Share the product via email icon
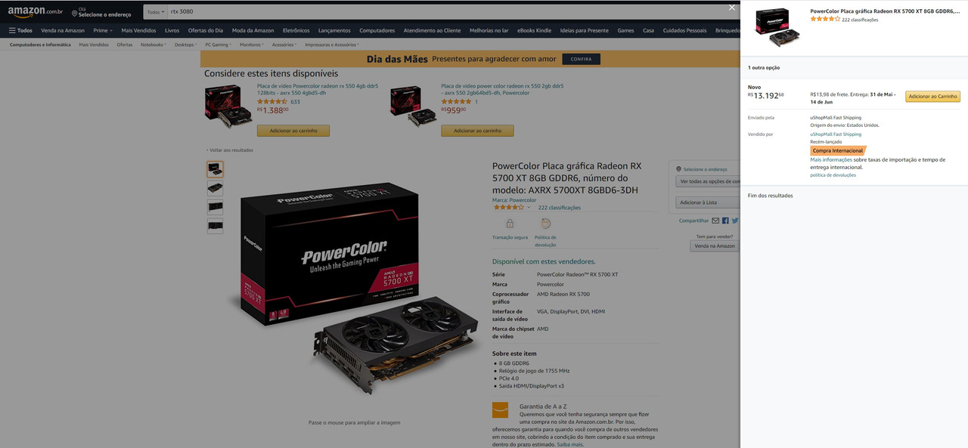The height and width of the screenshot is (448, 968). point(715,221)
